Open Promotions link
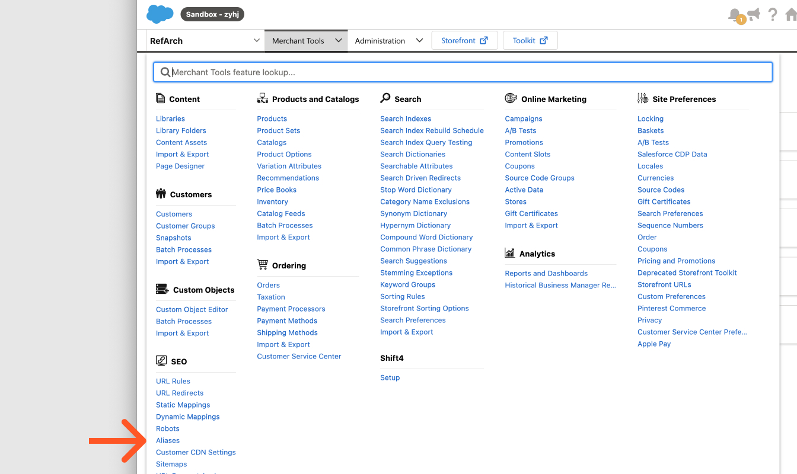Viewport: 797px width, 474px height. pos(524,142)
